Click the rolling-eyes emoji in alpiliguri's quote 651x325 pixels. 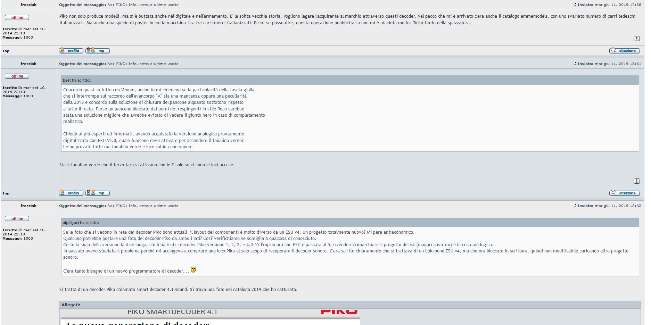[x=193, y=269]
